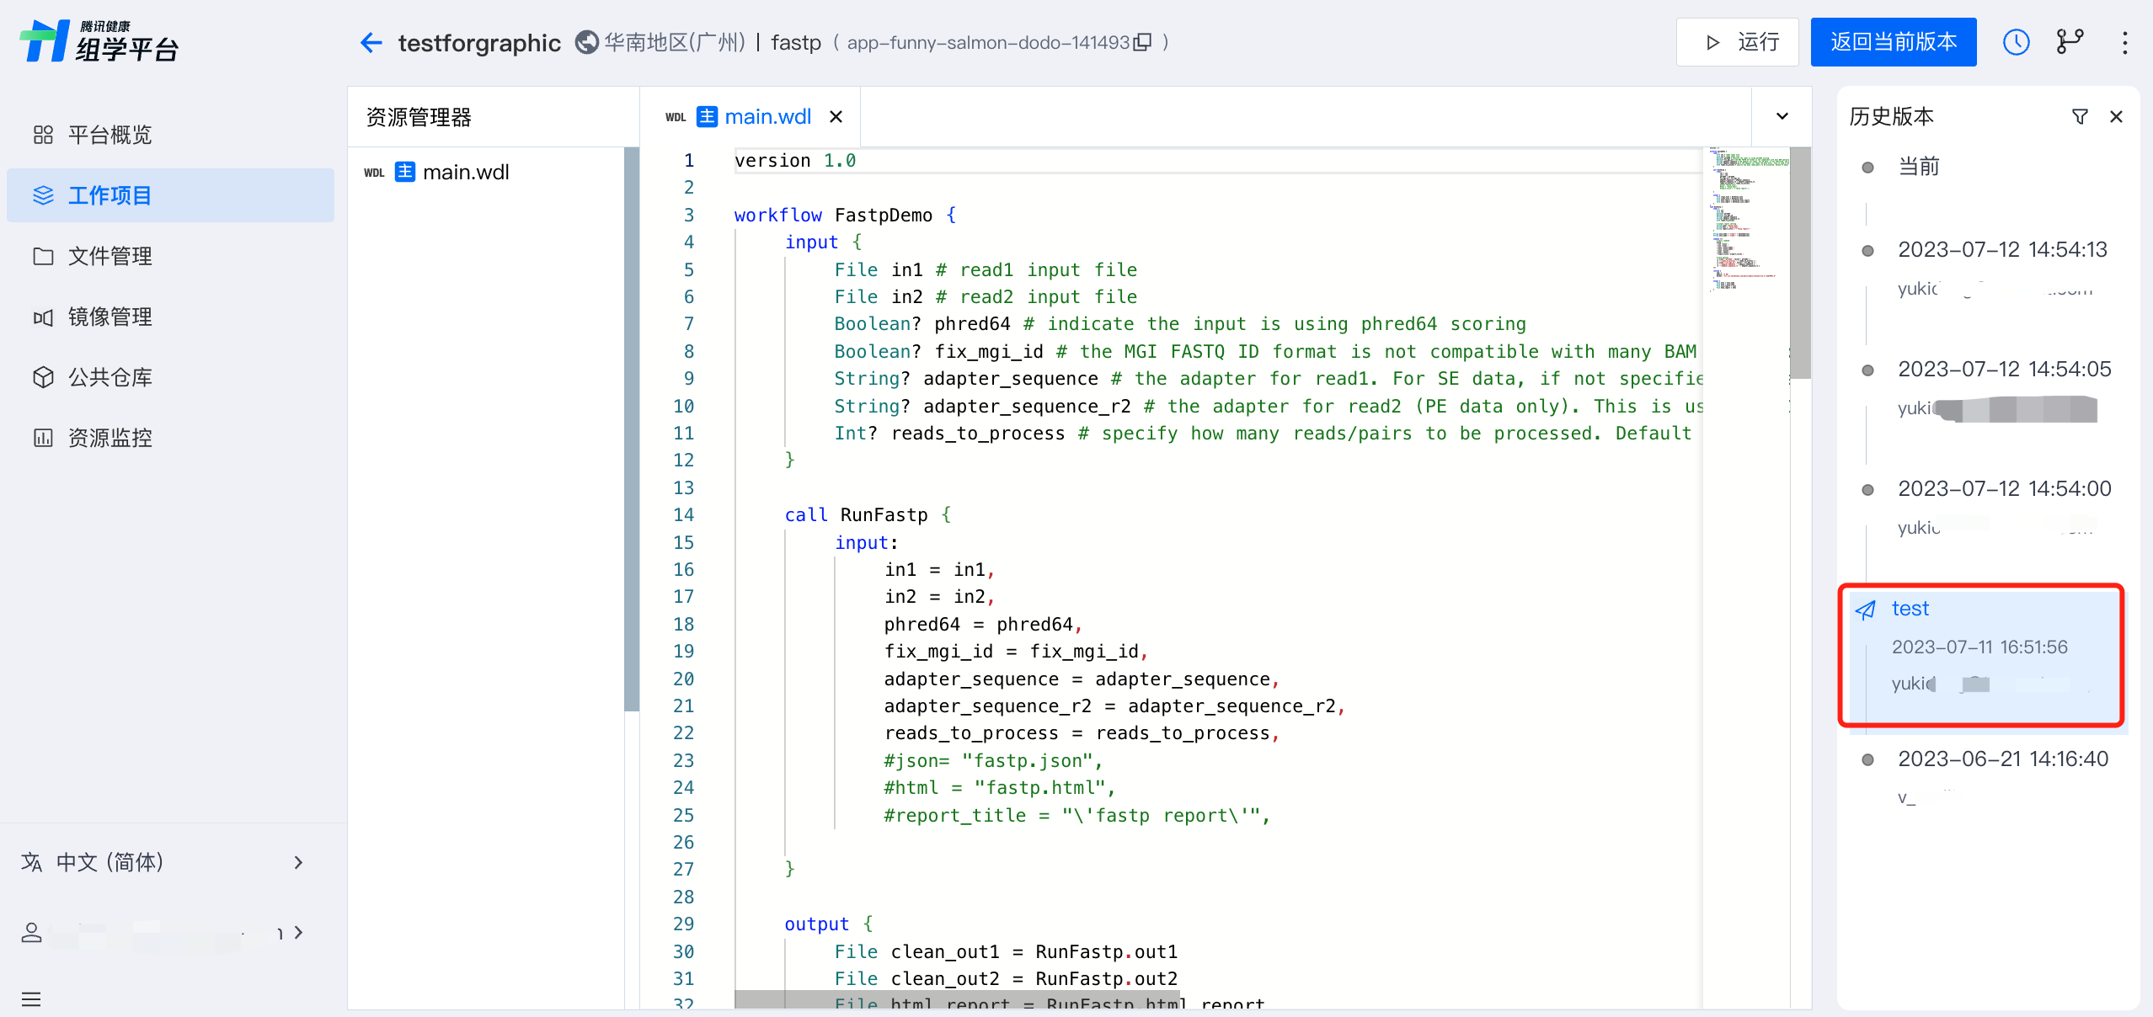
Task: Expand the user account menu
Action: pyautogui.click(x=160, y=932)
